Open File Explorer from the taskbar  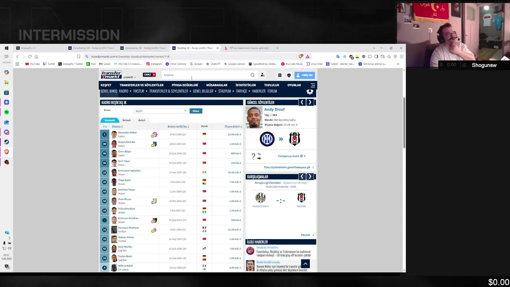point(6,83)
